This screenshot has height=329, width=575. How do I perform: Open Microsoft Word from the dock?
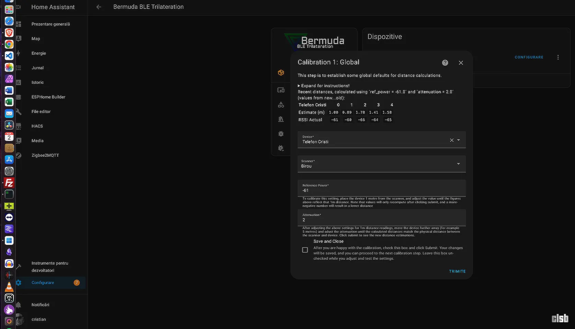(9, 90)
